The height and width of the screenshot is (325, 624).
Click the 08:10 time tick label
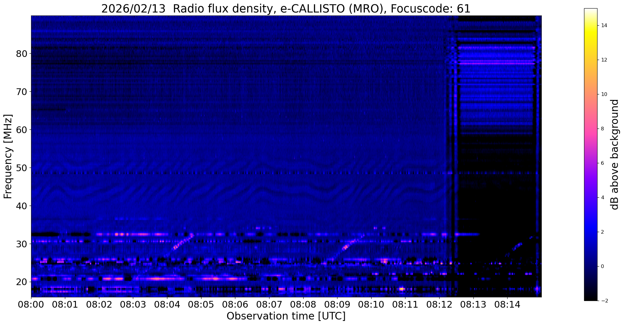371,304
